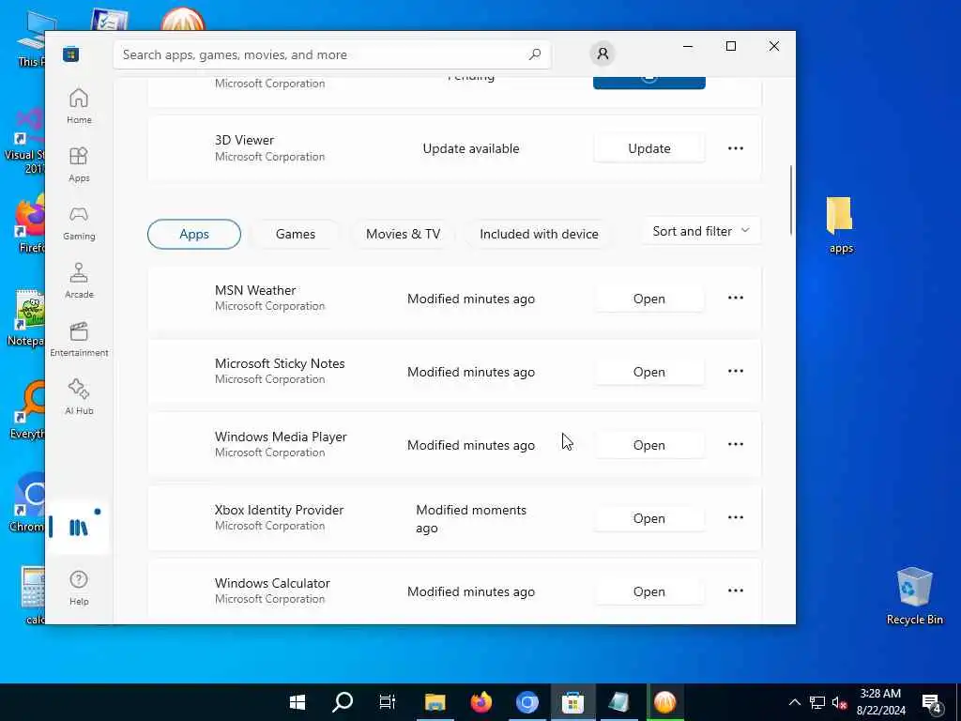Open more options for Windows Media Player

736,444
